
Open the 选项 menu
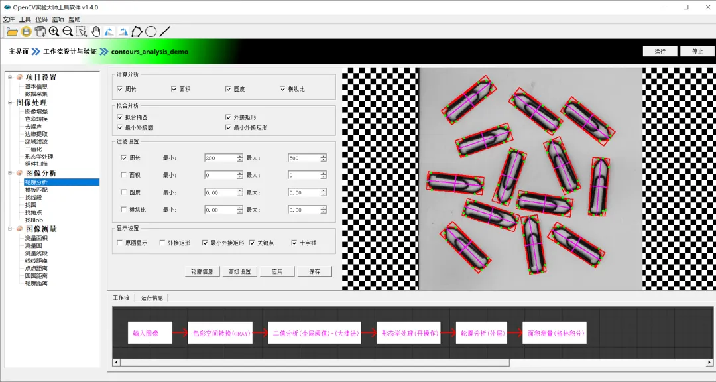(58, 19)
